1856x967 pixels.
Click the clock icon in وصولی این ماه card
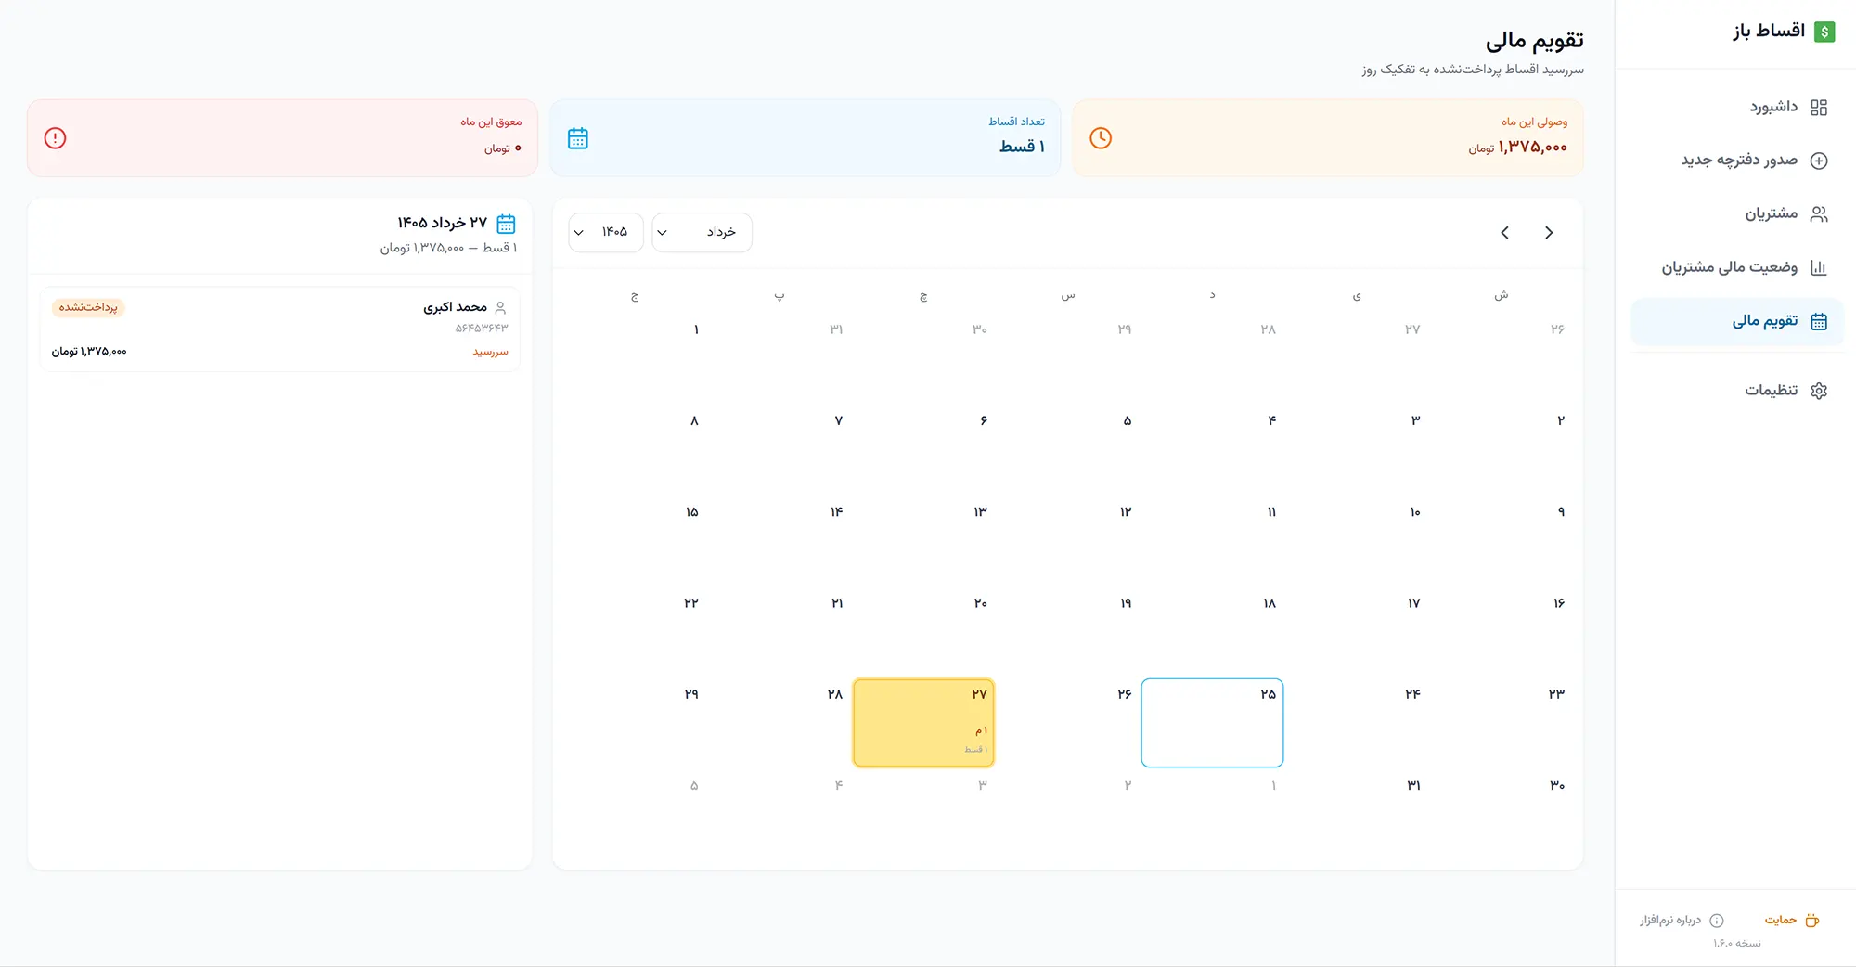[1101, 138]
